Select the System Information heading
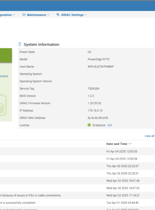The width and height of the screenshot is (155, 210). (x=41, y=45)
